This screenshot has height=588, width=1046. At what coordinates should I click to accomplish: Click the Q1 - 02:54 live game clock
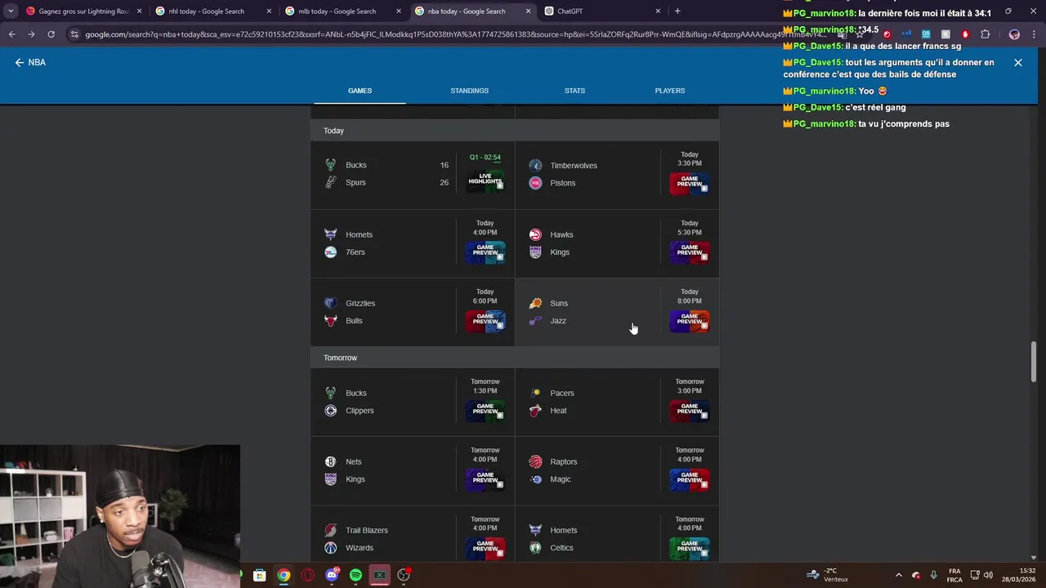click(485, 157)
